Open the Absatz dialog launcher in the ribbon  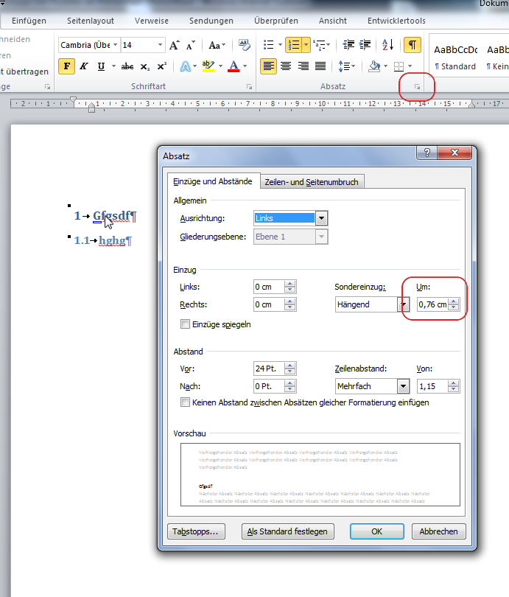click(417, 87)
